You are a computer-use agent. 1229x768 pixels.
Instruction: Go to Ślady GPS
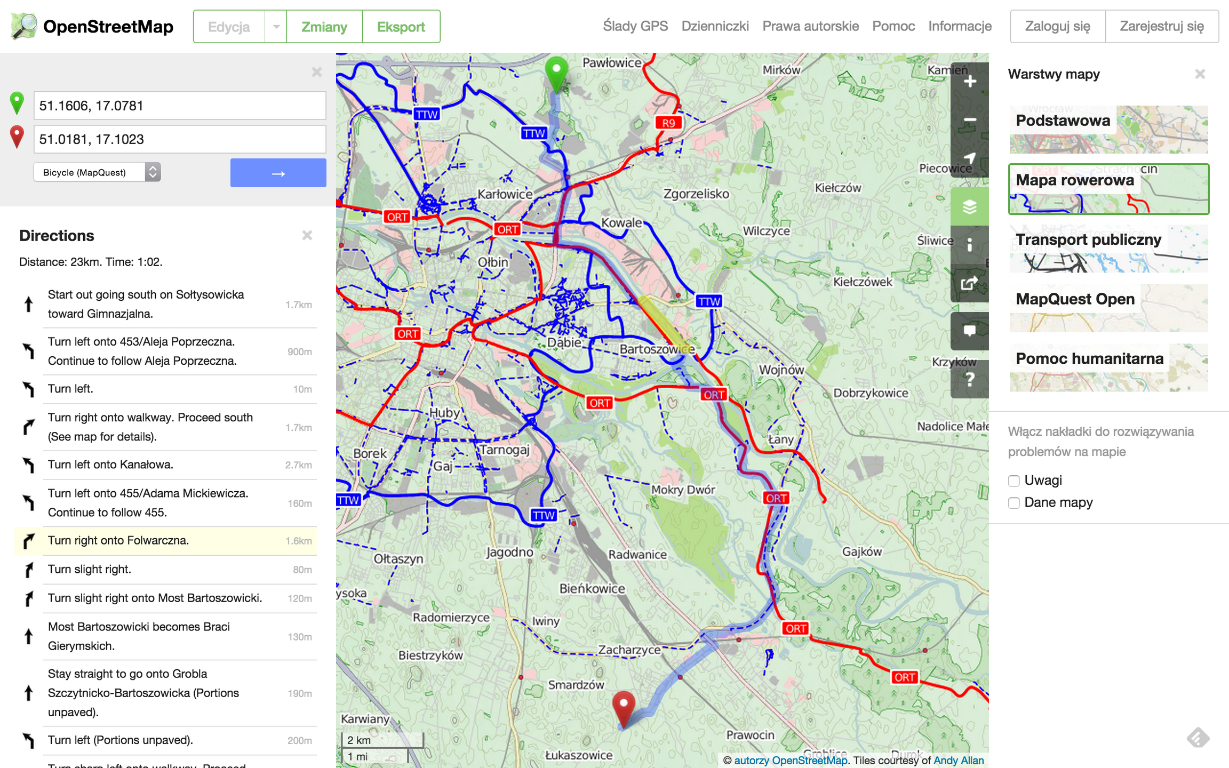point(635,26)
